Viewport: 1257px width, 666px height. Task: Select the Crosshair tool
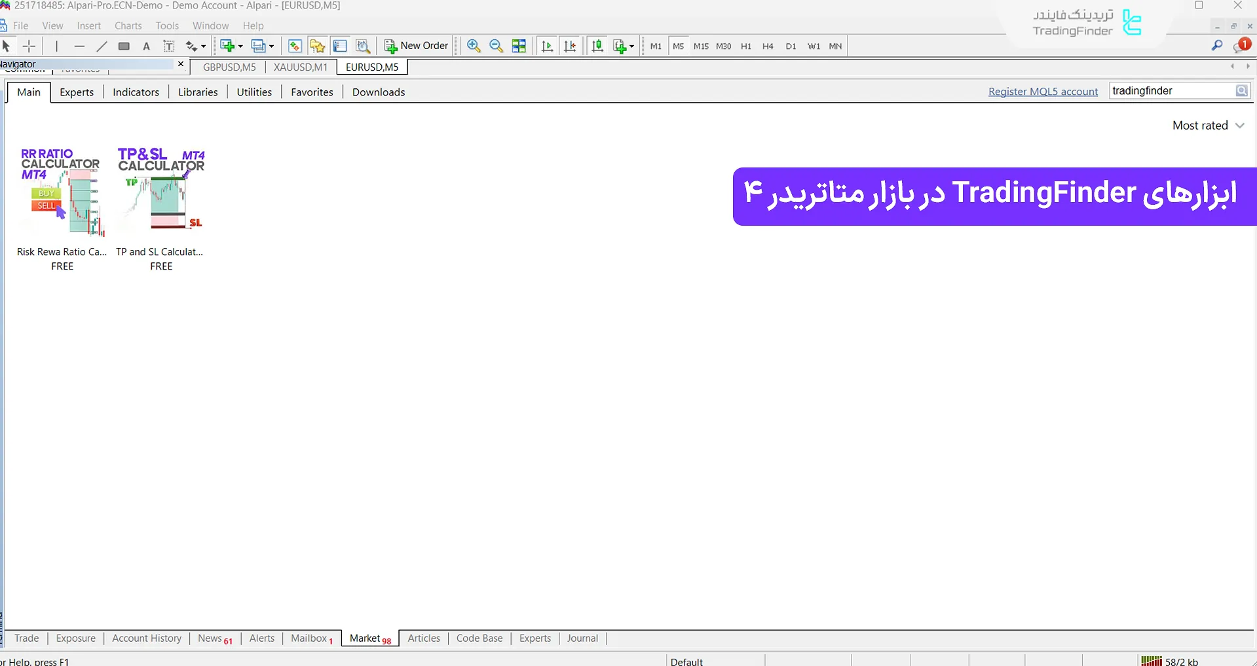pos(29,46)
